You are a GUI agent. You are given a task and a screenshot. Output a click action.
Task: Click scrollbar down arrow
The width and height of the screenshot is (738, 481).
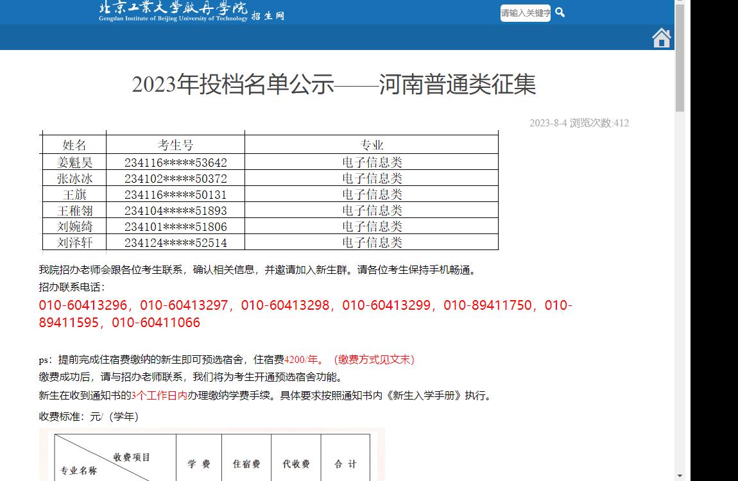click(680, 477)
